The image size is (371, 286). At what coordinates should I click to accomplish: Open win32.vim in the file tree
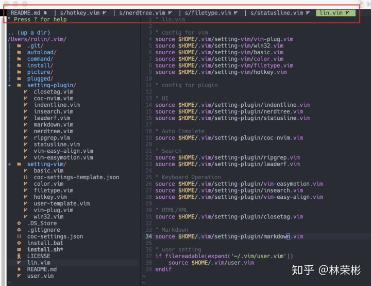[x=48, y=216]
